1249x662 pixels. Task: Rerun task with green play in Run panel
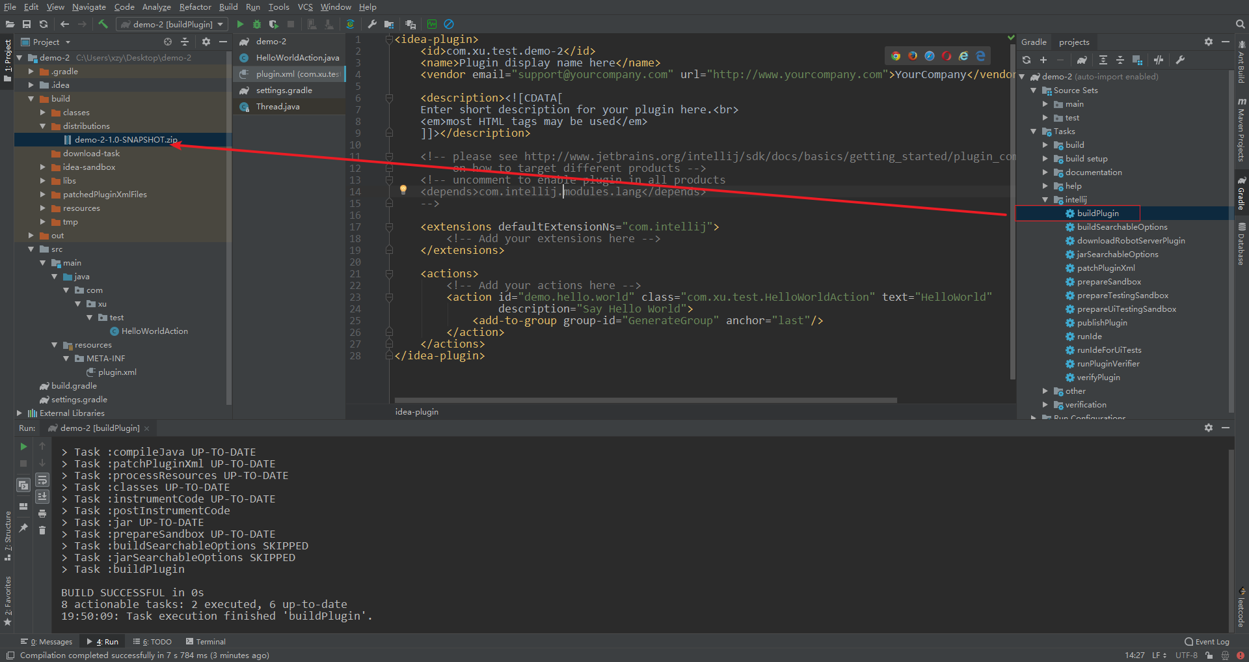click(x=23, y=447)
